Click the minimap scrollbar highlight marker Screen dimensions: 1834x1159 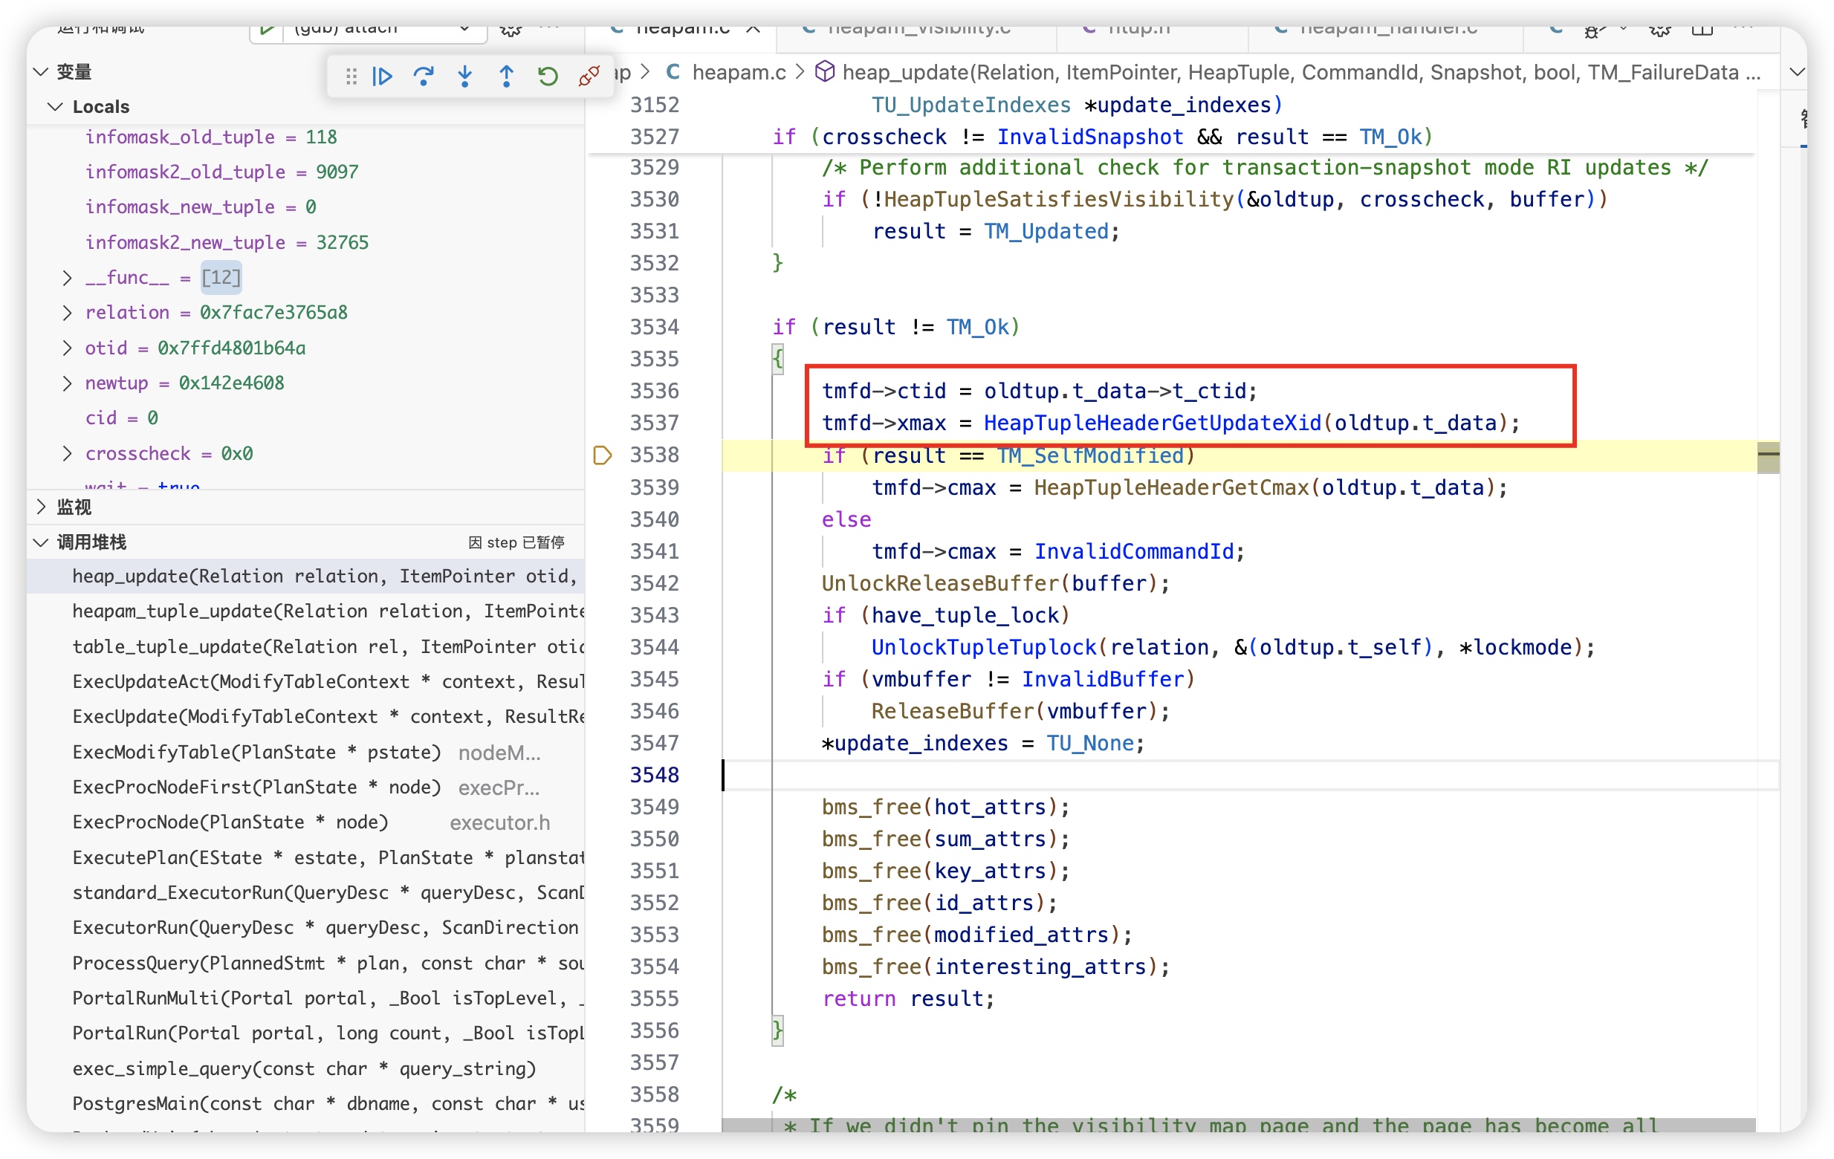click(x=1768, y=455)
